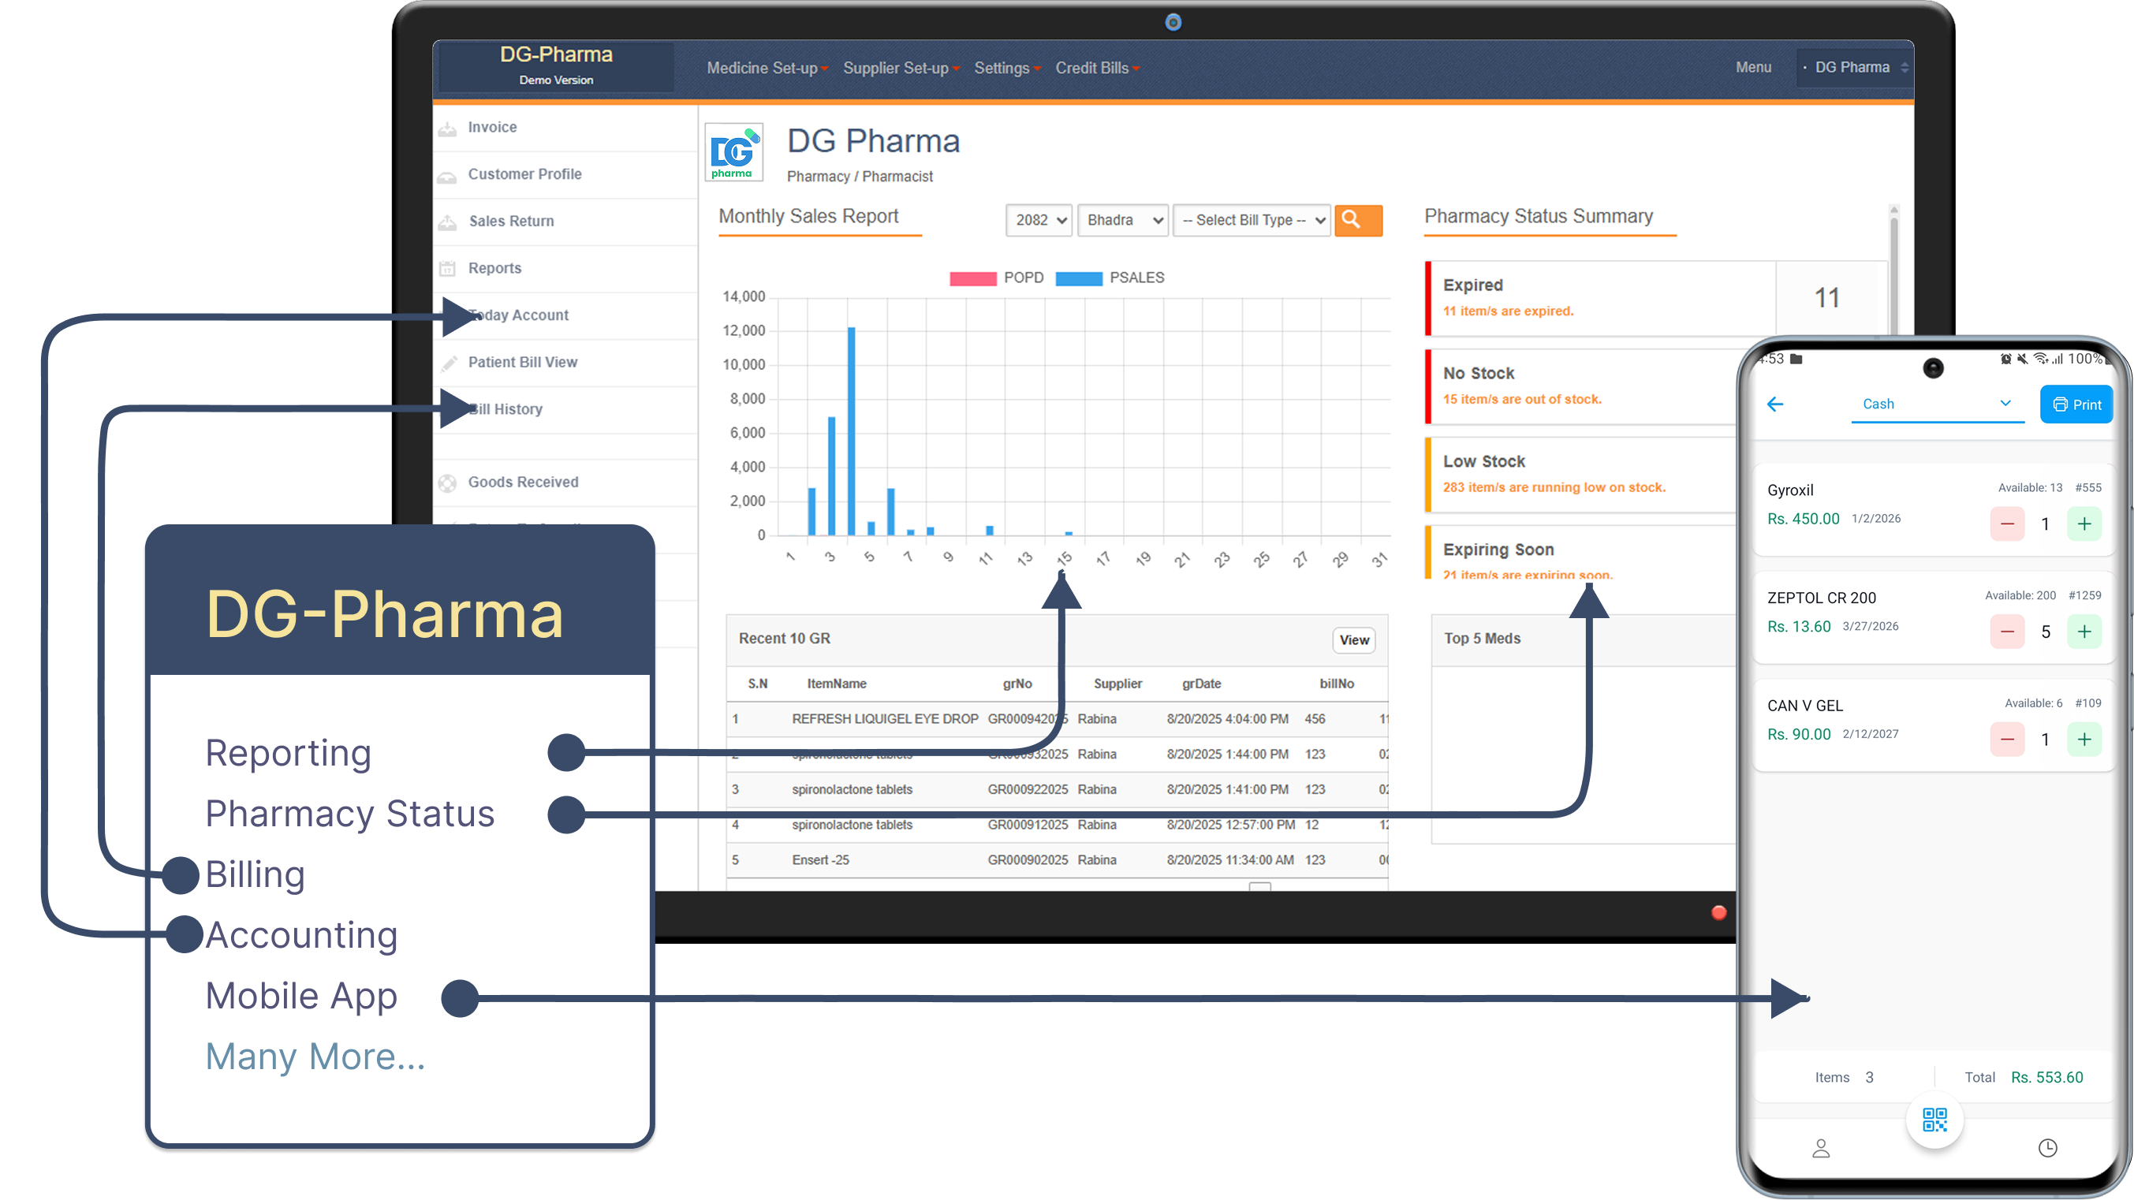Viewport: 2134px width, 1200px height.
Task: Open the Medicine Set-up menu
Action: click(x=767, y=68)
